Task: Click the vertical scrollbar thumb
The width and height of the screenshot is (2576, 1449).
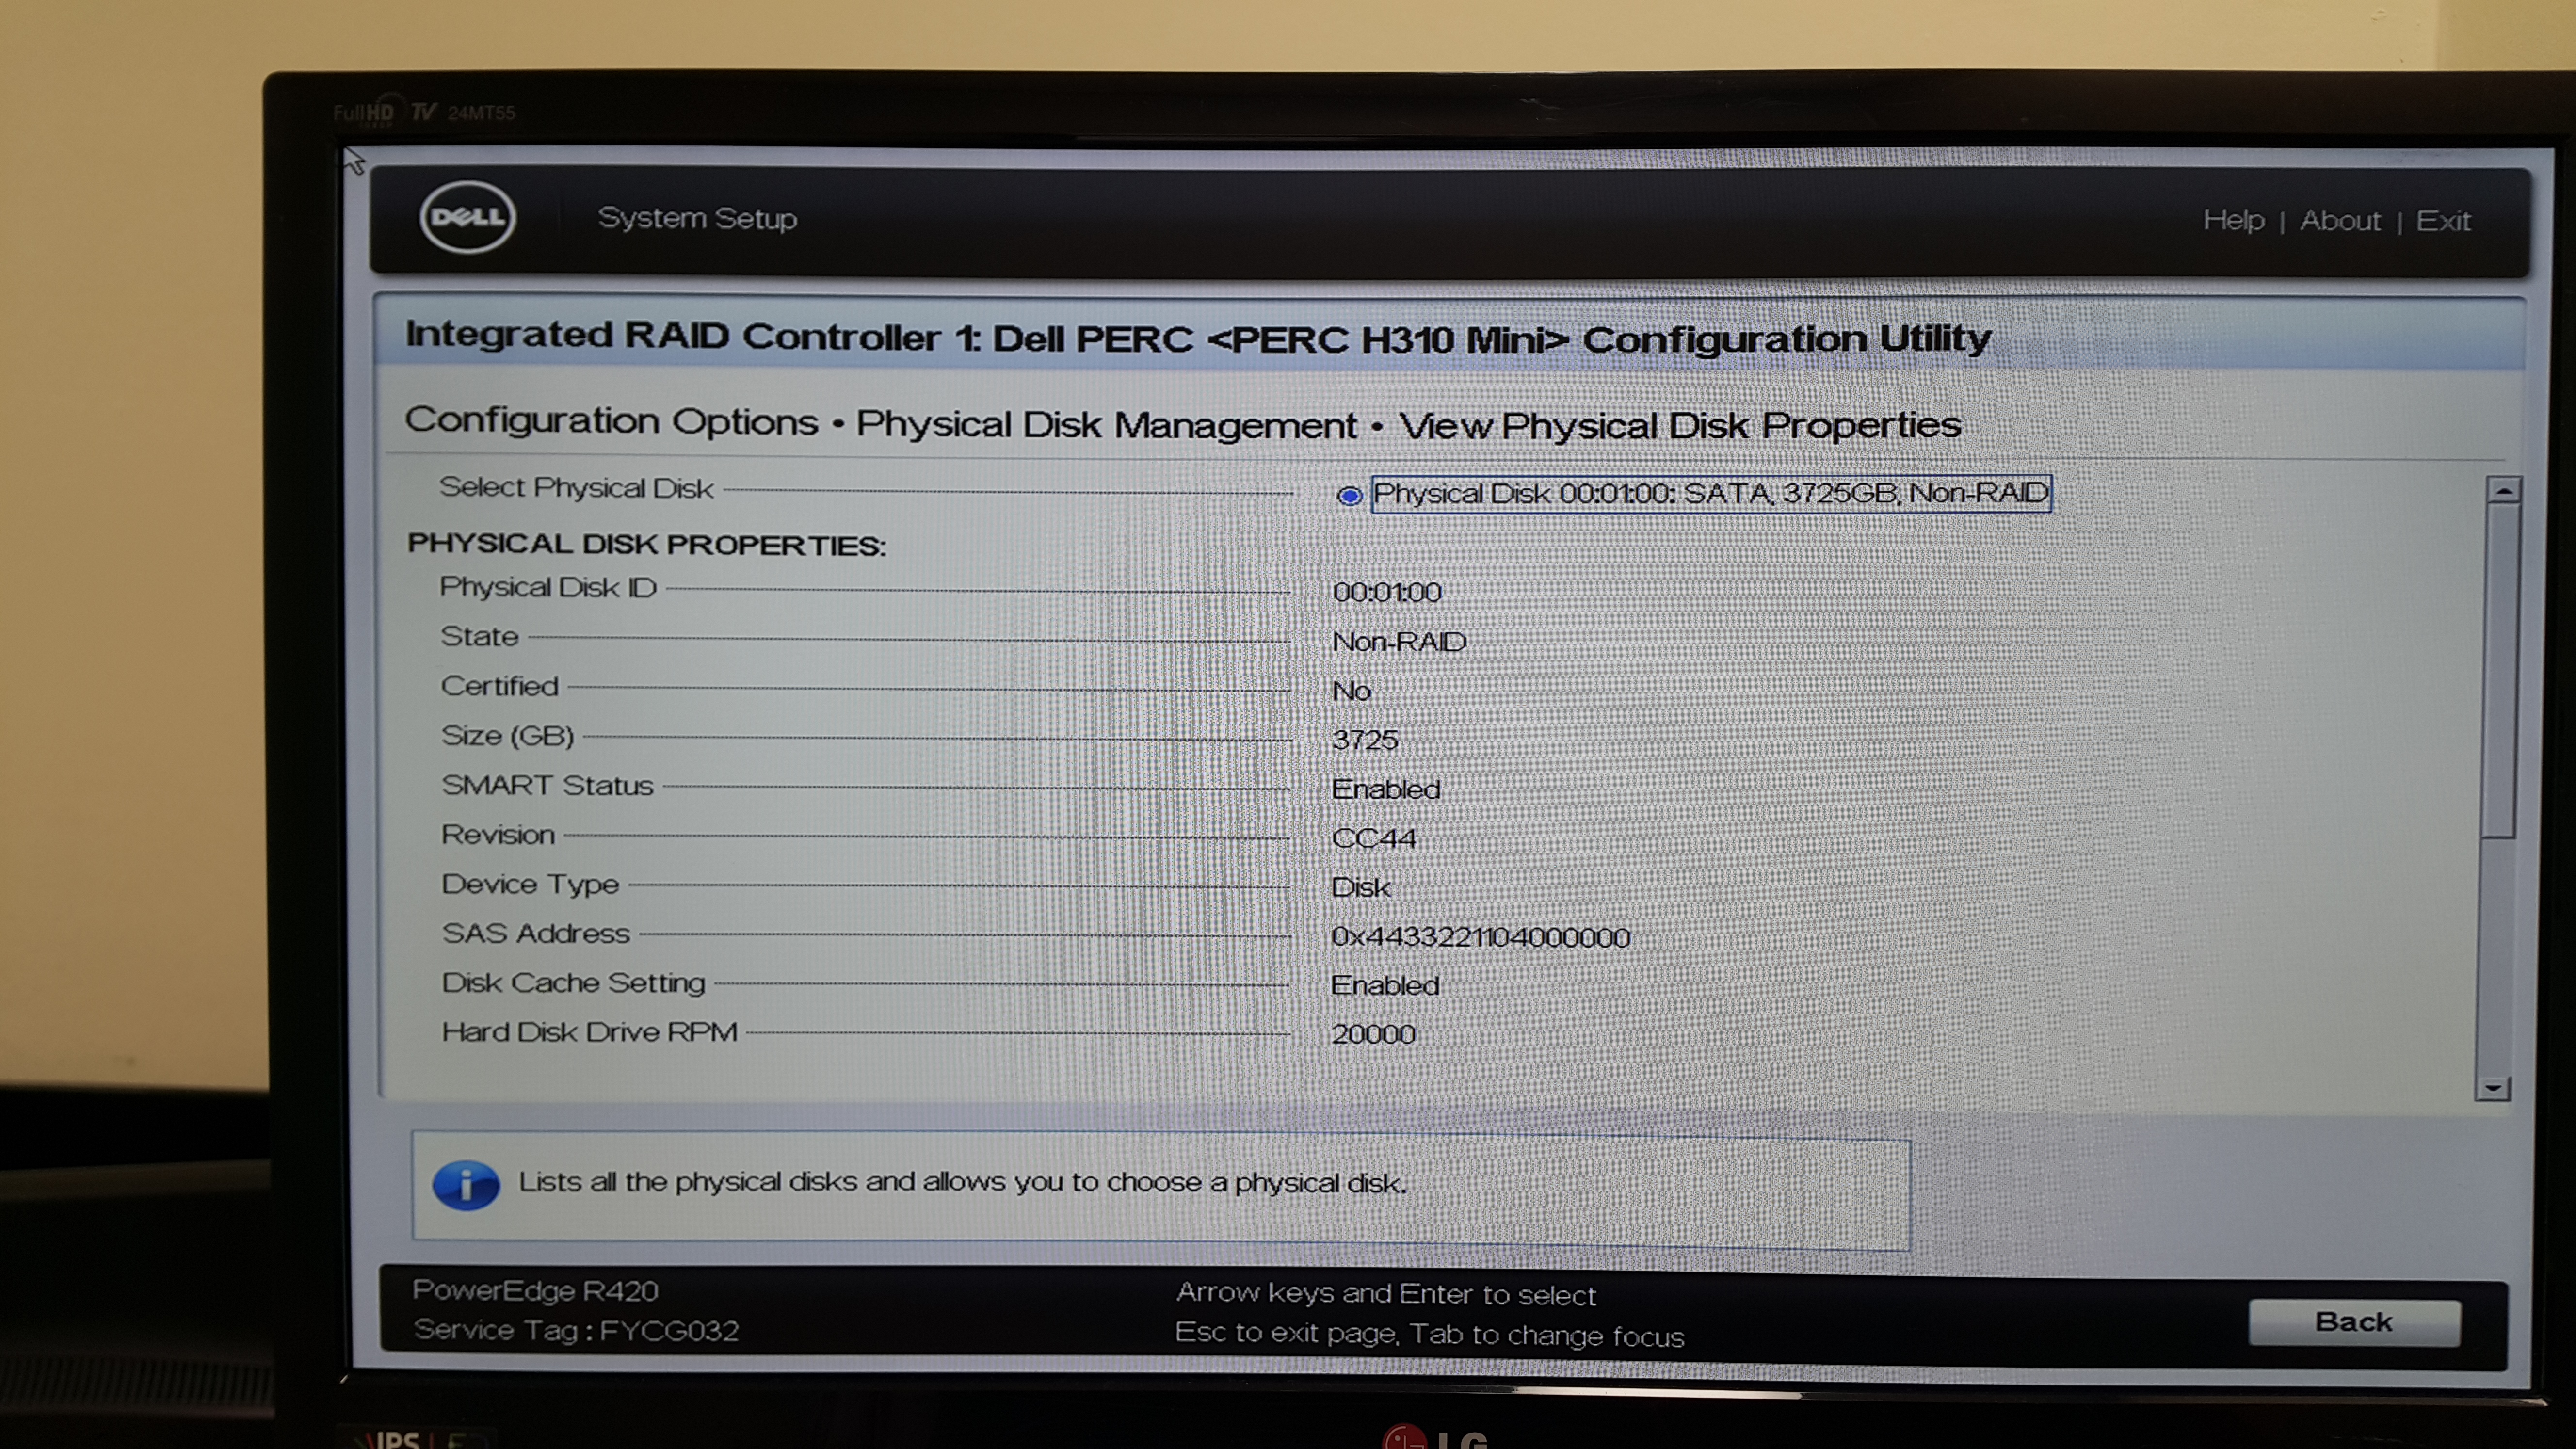Action: [x=2501, y=670]
